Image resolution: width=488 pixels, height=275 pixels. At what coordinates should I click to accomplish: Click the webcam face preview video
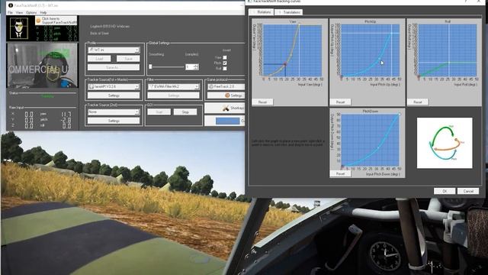pyautogui.click(x=42, y=66)
